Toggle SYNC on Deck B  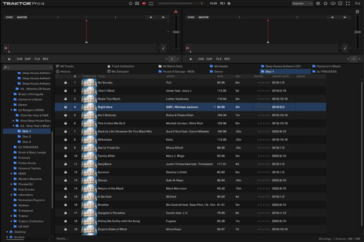click(191, 17)
